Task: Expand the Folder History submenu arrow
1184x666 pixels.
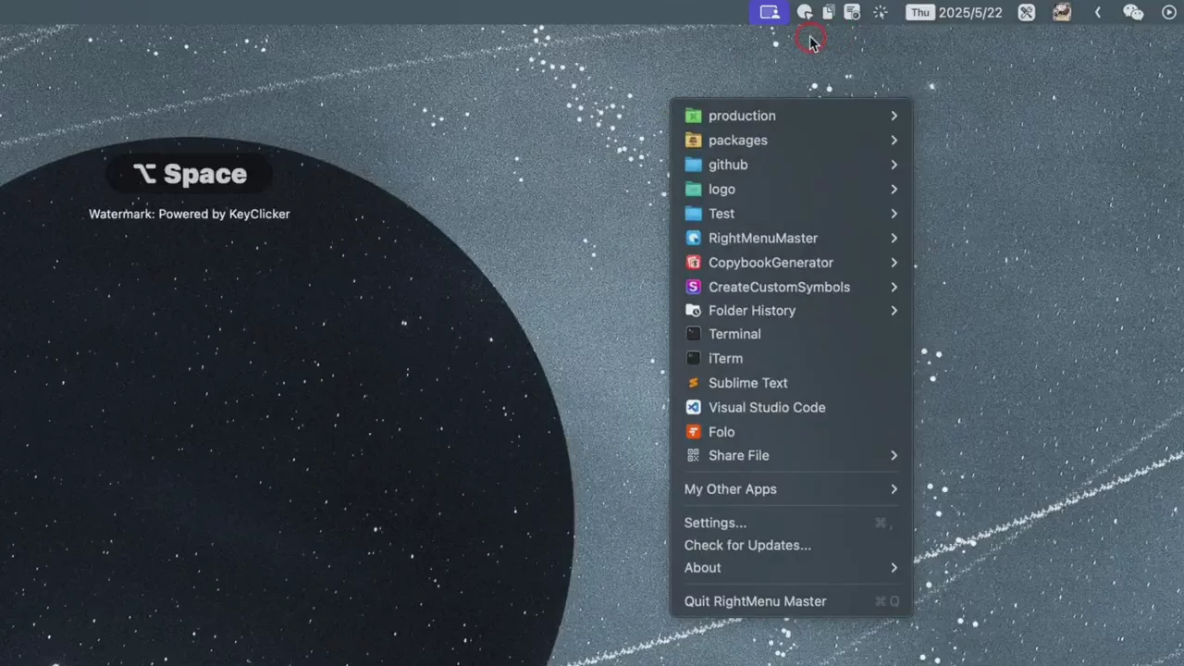Action: point(894,311)
